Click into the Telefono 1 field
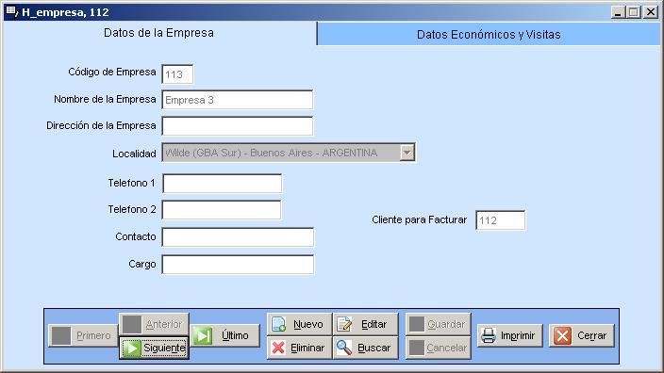Image resolution: width=664 pixels, height=373 pixels. [x=222, y=184]
